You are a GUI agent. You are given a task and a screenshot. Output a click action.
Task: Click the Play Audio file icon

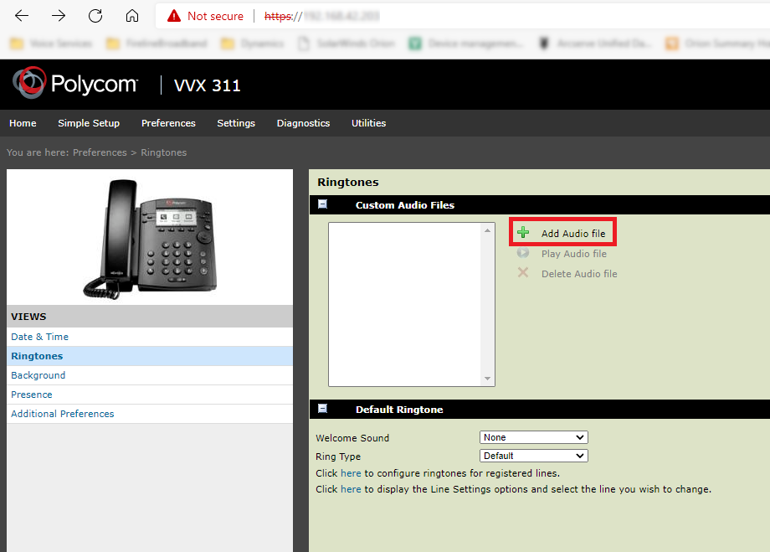point(523,253)
